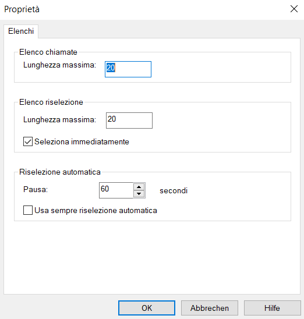Click inside the Pausa seconds field
304x319 pixels.
point(116,190)
